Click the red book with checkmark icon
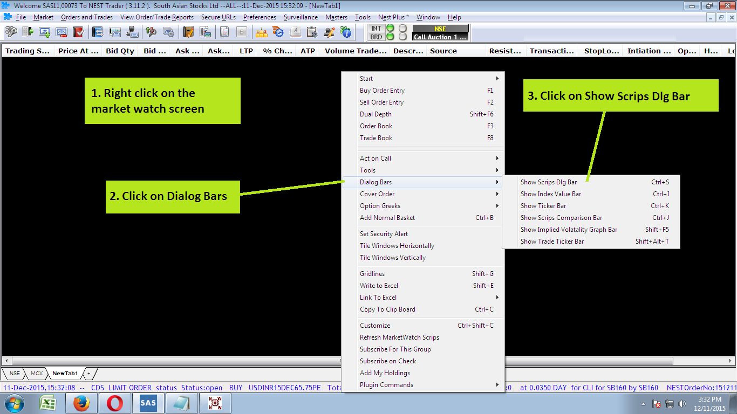The height and width of the screenshot is (414, 737). [79, 32]
